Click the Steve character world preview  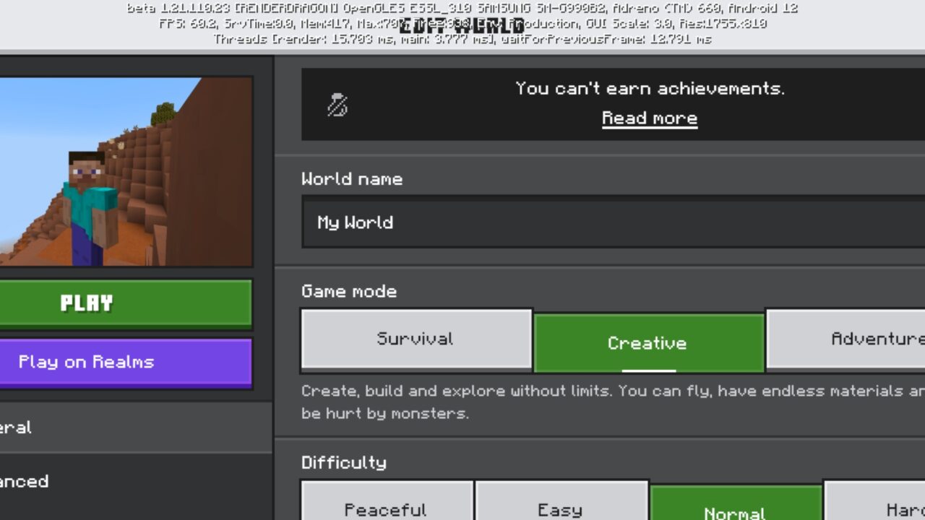(126, 170)
